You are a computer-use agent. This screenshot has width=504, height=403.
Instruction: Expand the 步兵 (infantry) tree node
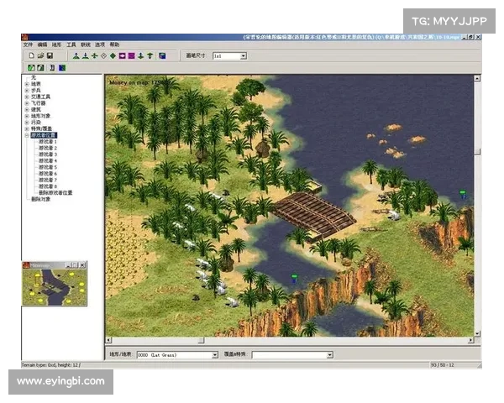point(27,91)
